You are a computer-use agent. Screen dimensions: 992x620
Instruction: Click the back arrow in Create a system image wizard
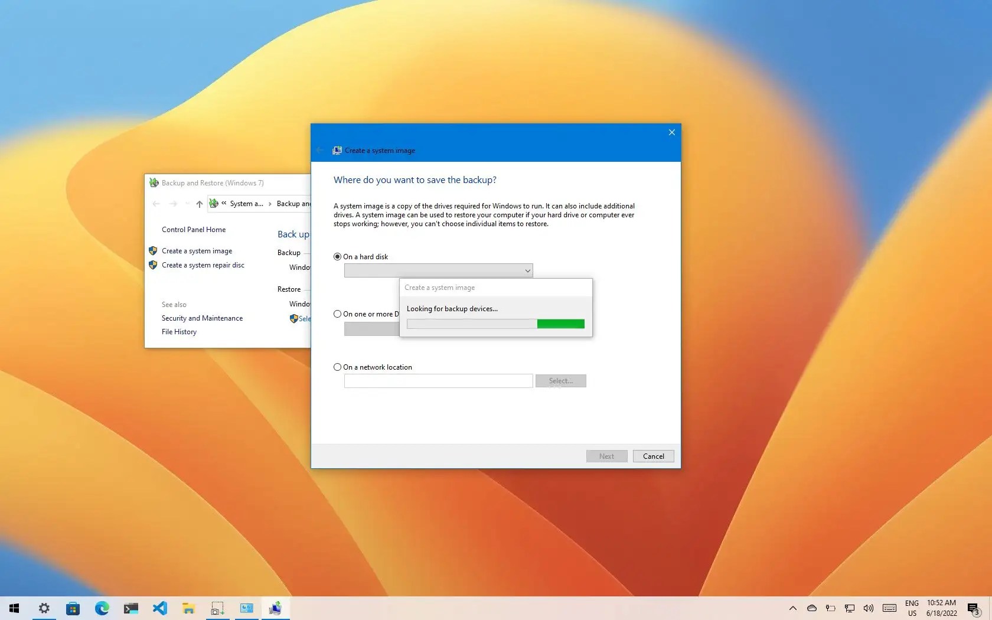click(321, 150)
